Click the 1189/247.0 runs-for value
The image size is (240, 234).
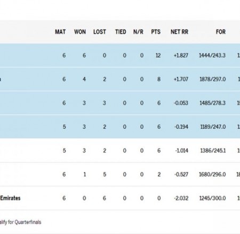[213, 127]
